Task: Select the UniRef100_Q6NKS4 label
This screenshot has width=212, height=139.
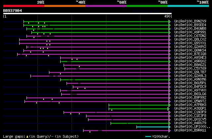Action: (x=190, y=50)
